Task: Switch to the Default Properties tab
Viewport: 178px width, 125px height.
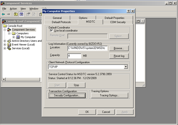Action: pyautogui.click(x=114, y=18)
